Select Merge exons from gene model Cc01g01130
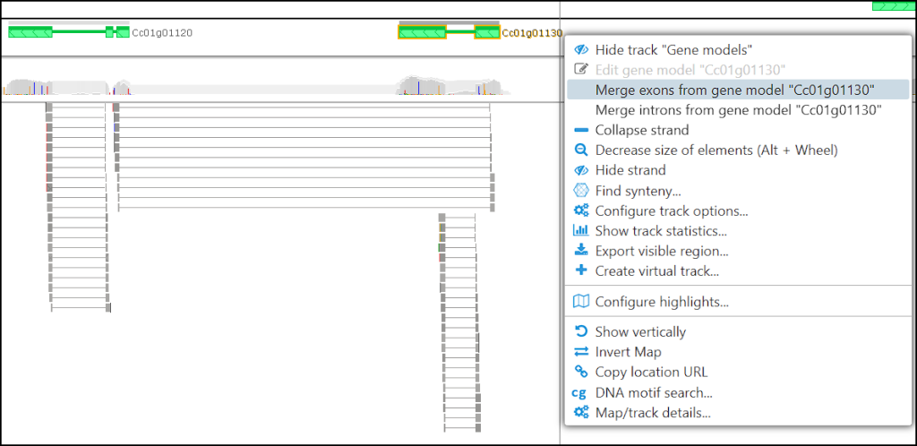The width and height of the screenshot is (917, 446). tap(734, 90)
